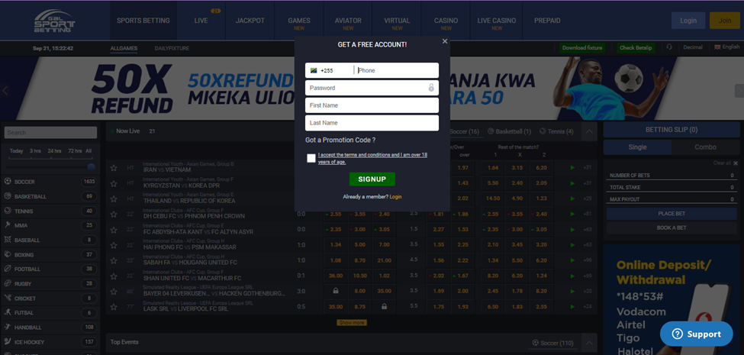The width and height of the screenshot is (744, 355).
Task: Favorite the Iran vs Vietnam match star
Action: tap(114, 168)
